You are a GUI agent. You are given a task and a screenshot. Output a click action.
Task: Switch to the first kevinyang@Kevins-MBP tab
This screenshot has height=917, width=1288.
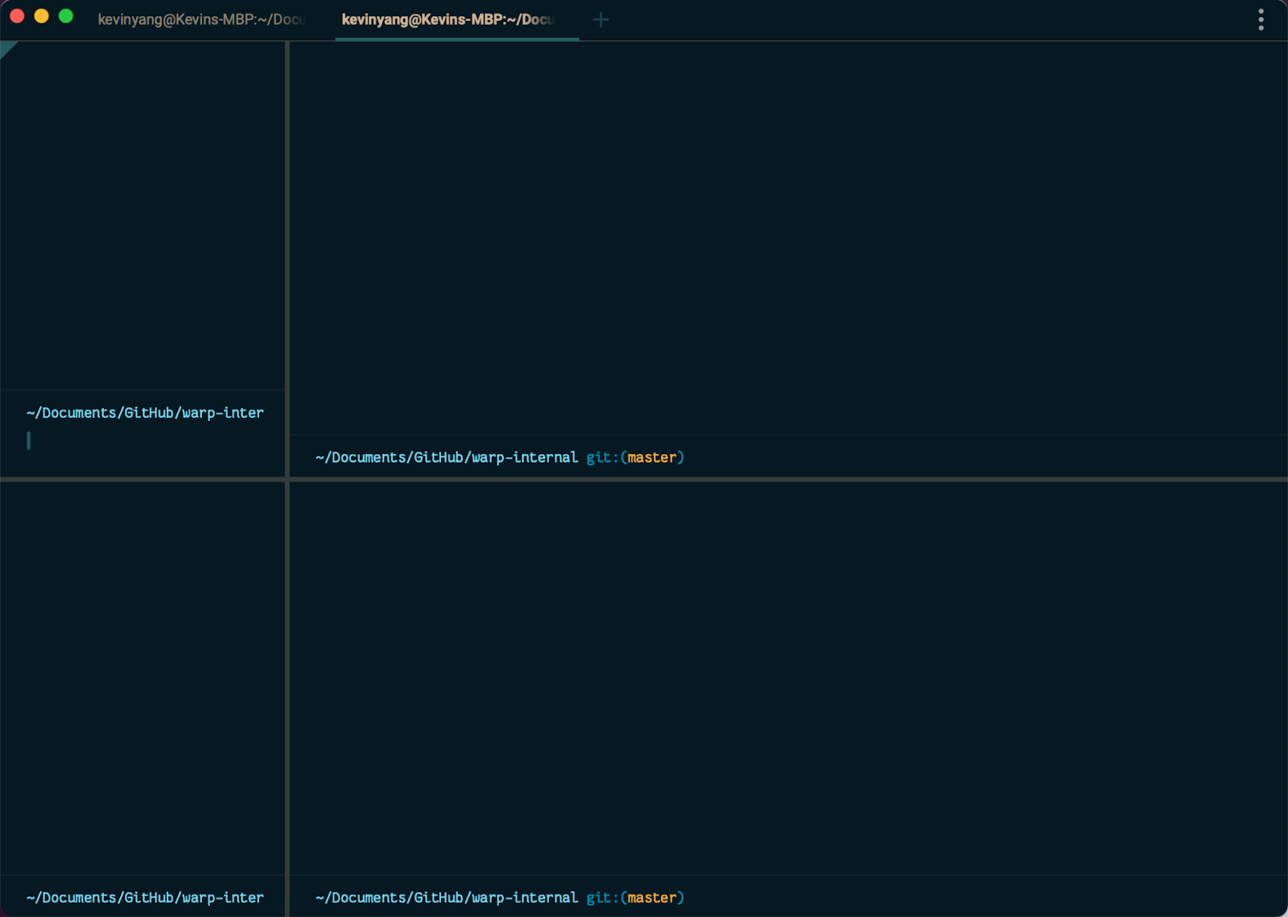[201, 19]
